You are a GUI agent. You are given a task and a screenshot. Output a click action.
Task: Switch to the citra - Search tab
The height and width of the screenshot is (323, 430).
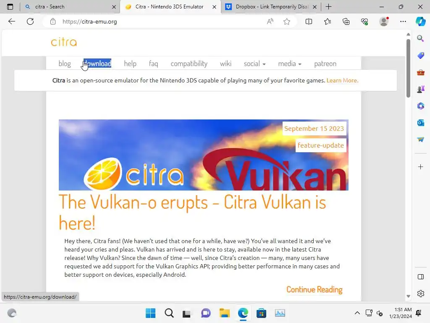70,7
